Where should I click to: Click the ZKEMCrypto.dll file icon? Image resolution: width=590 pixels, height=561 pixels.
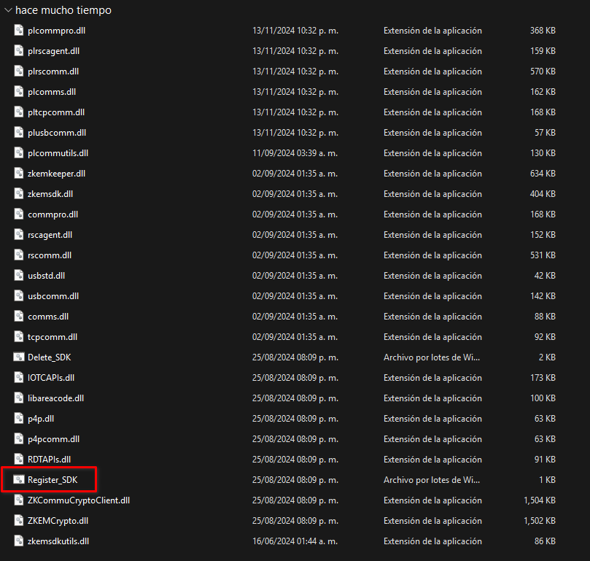coord(19,521)
